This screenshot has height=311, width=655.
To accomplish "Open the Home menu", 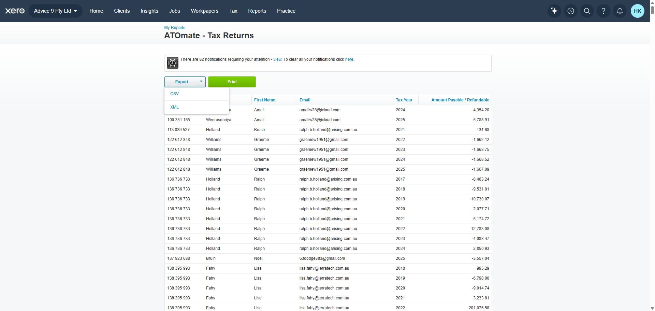I will (x=96, y=11).
